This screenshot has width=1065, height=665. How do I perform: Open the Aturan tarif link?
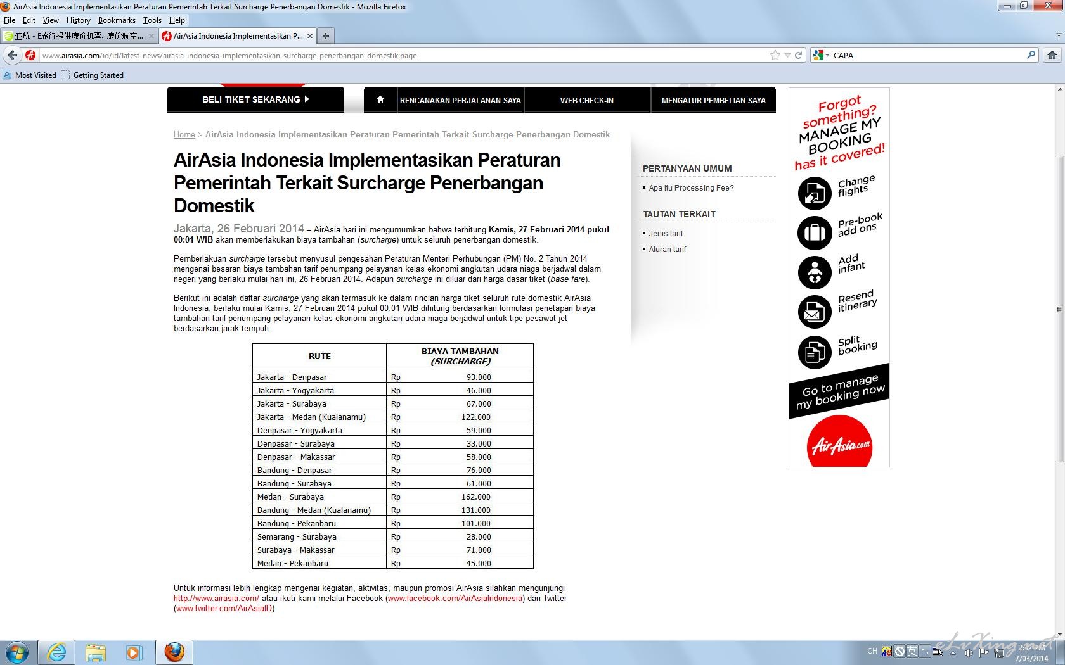click(x=668, y=249)
